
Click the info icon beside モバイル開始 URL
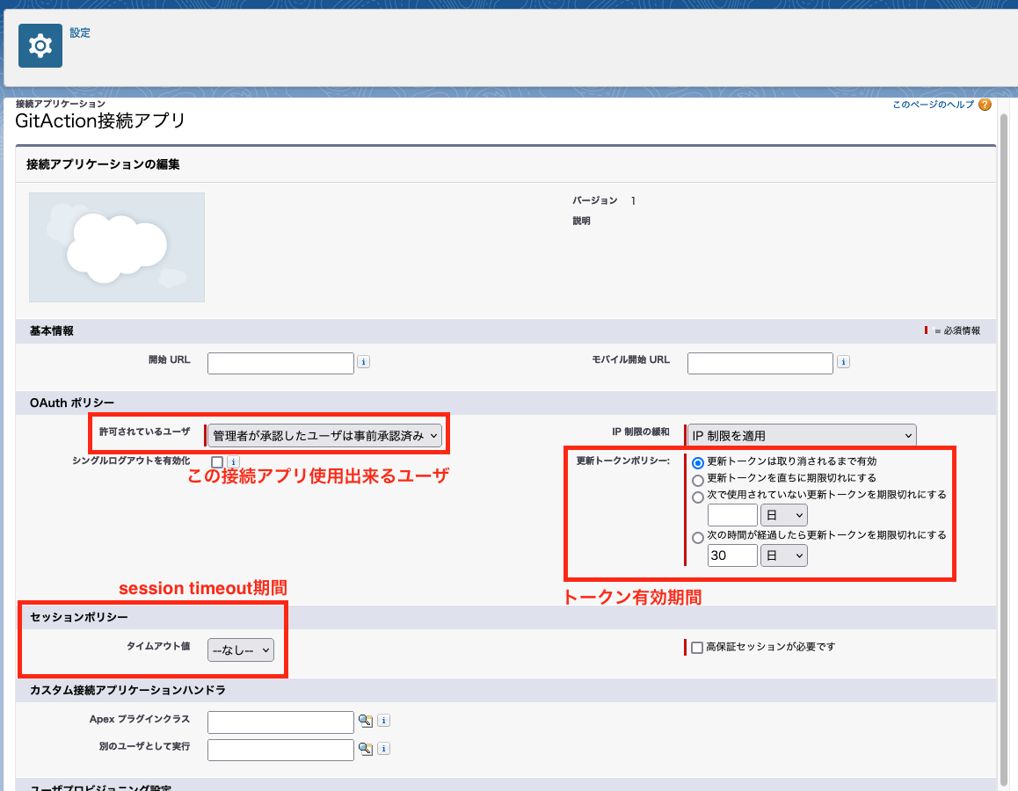[843, 360]
